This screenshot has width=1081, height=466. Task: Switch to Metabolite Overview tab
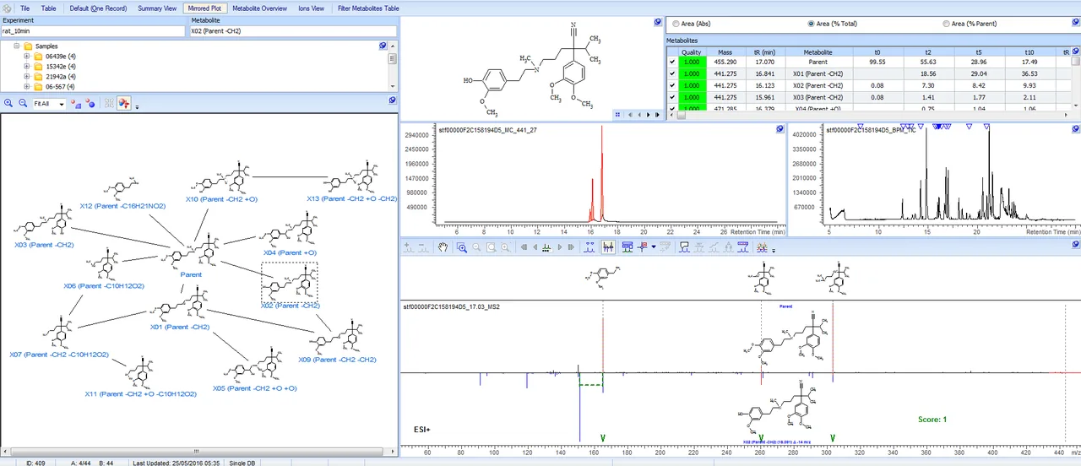click(259, 8)
